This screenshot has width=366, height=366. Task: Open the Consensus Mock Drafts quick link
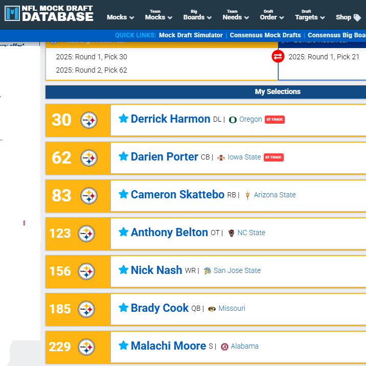[x=265, y=35]
